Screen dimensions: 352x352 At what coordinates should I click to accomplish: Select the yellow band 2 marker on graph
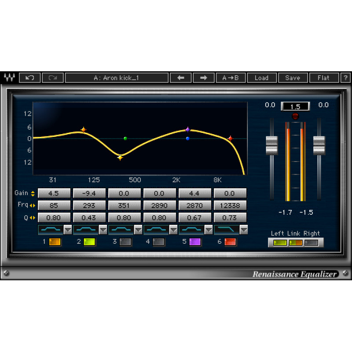tap(120, 158)
